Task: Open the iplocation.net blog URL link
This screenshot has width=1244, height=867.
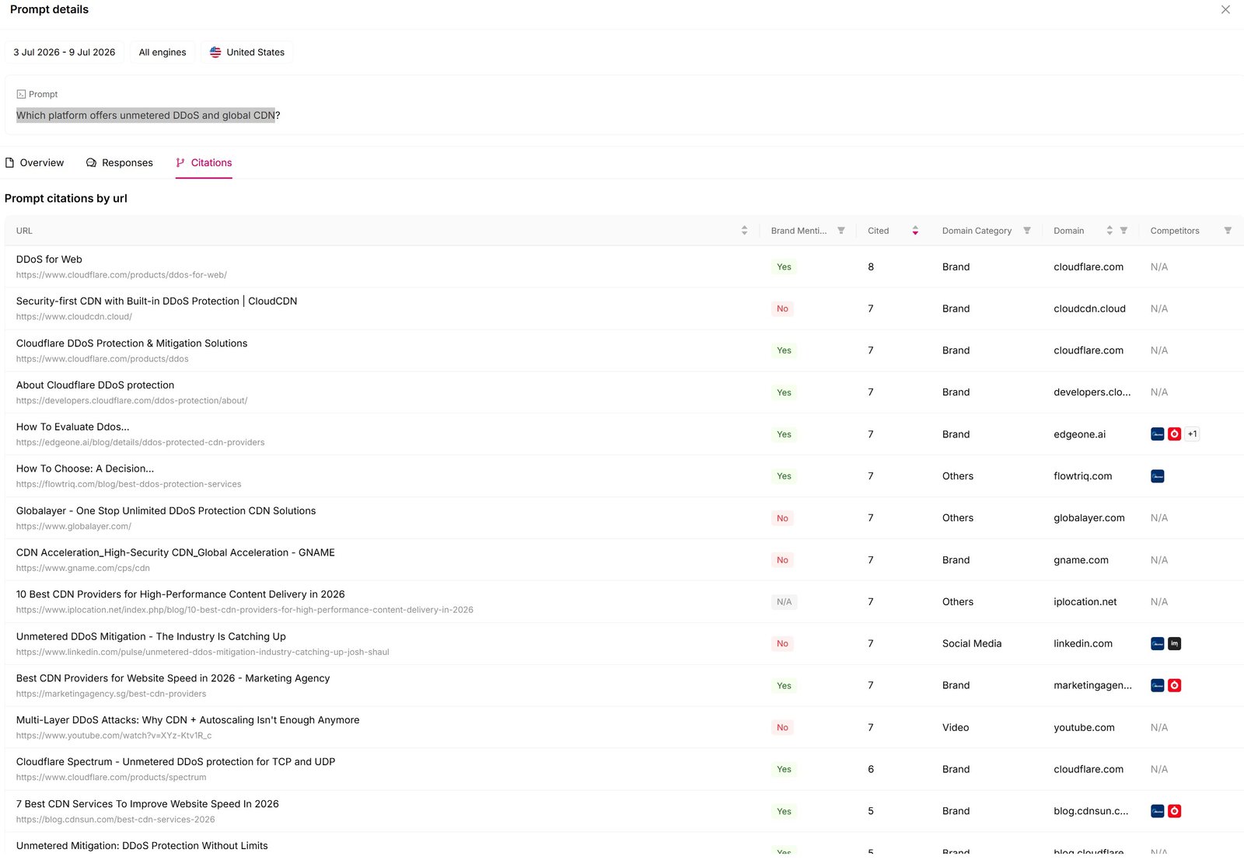Action: coord(244,610)
